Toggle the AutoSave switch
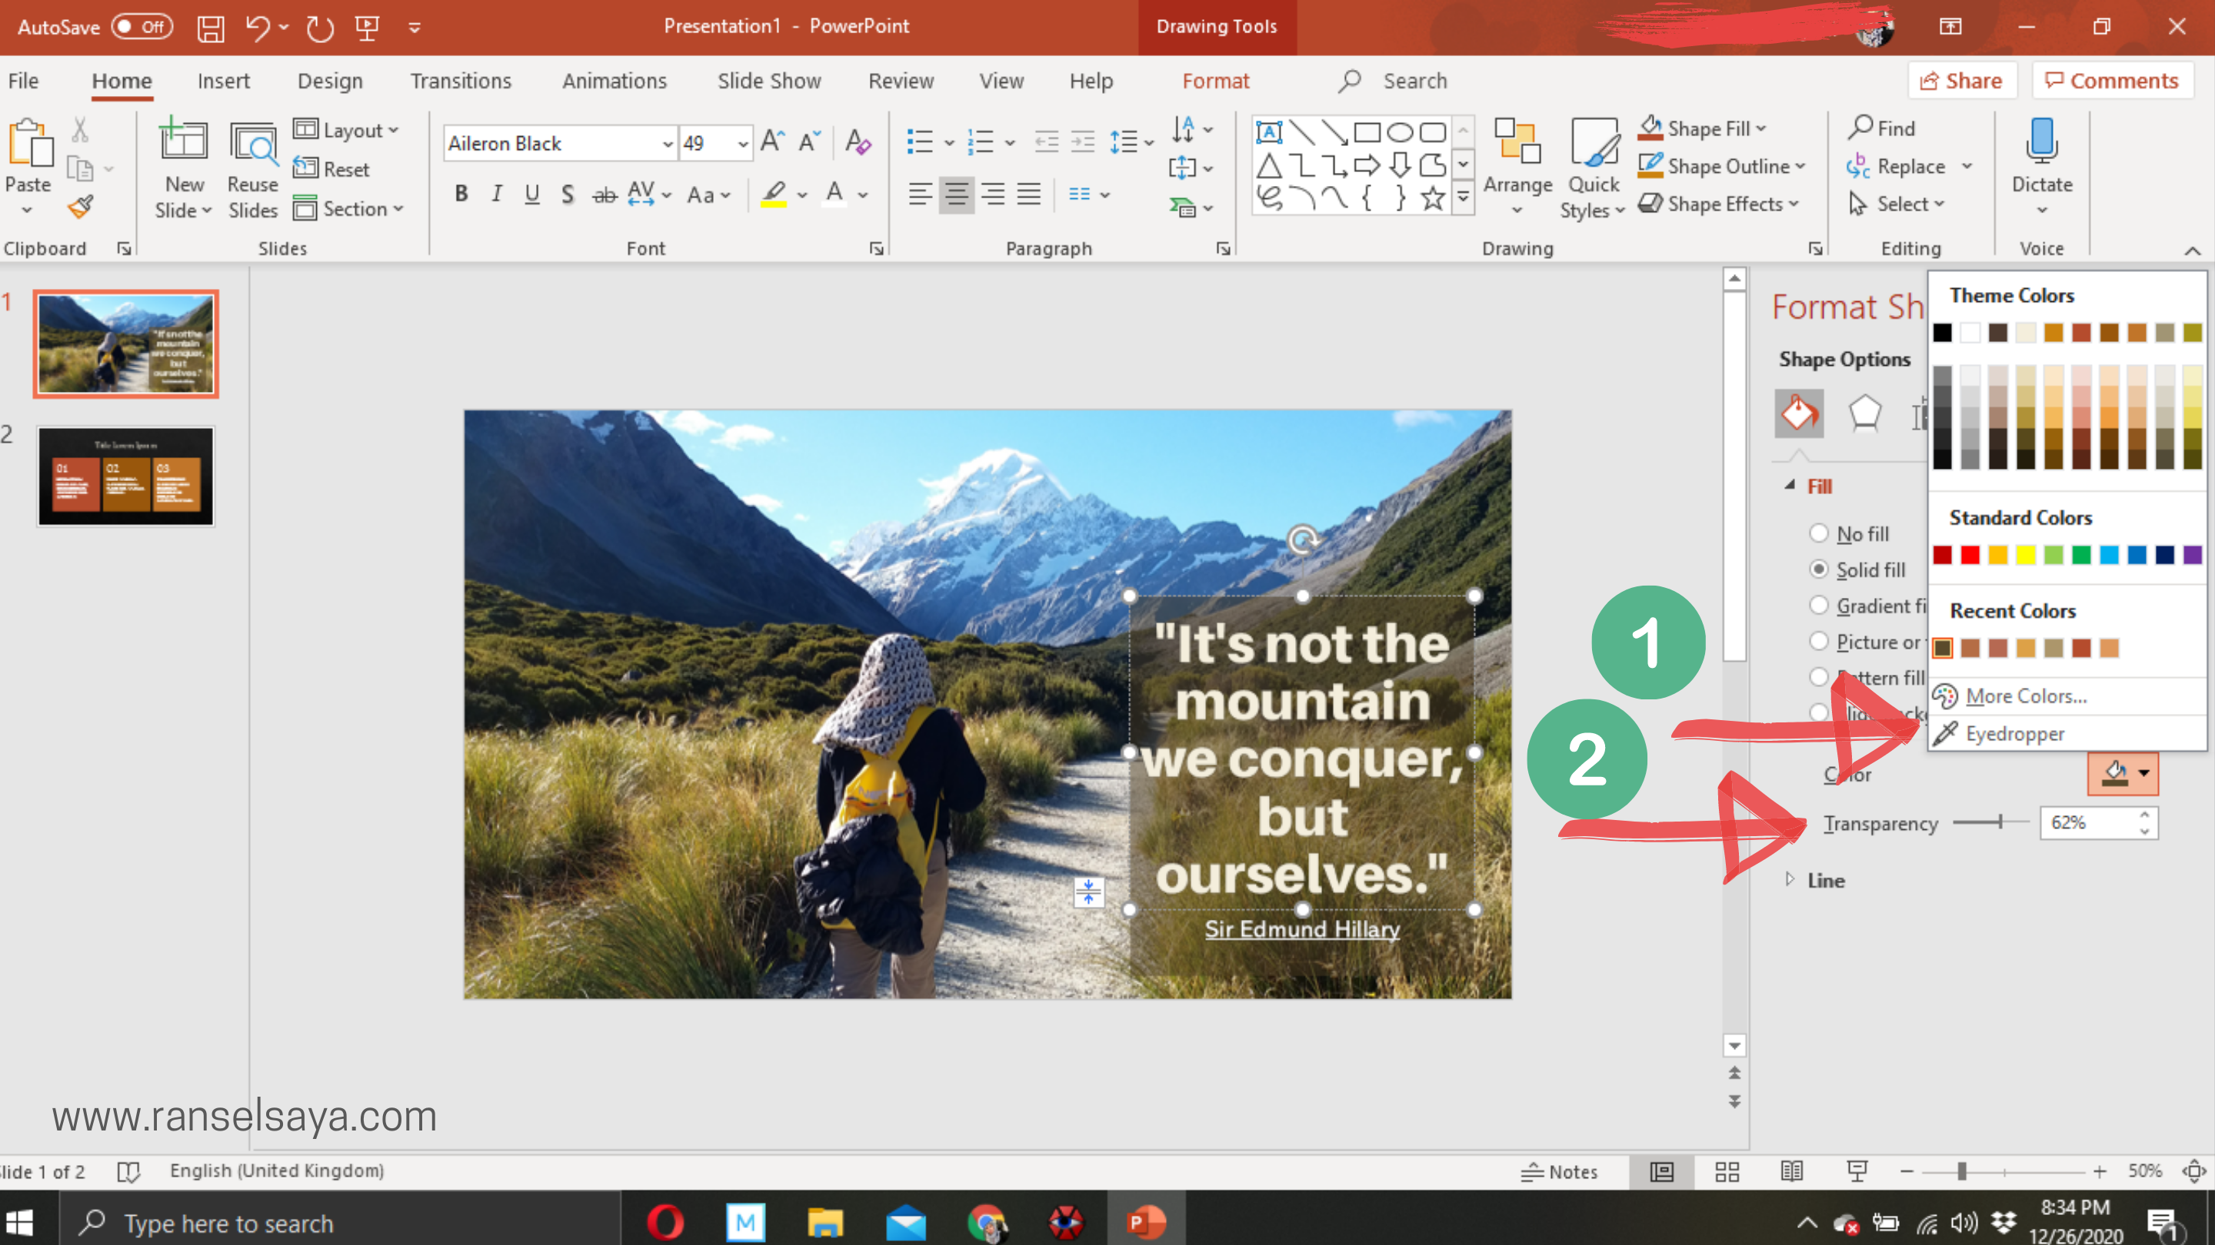Viewport: 2215px width, 1245px height. pos(142,27)
